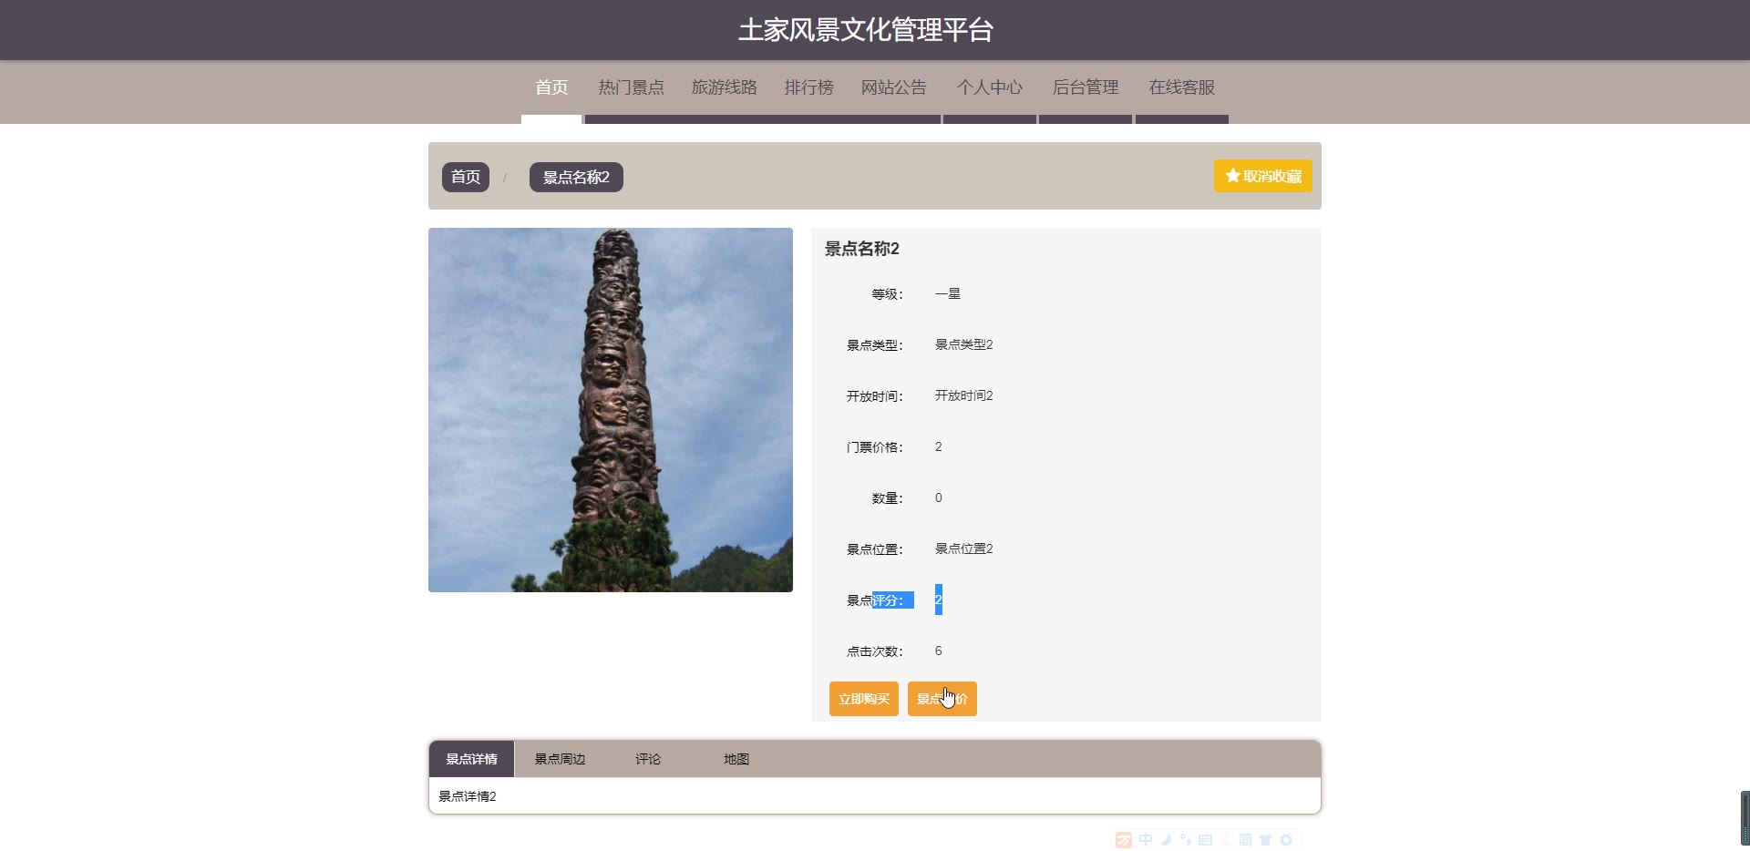Open the 旅游线路 menu item
This screenshot has height=851, width=1750.
click(x=724, y=87)
